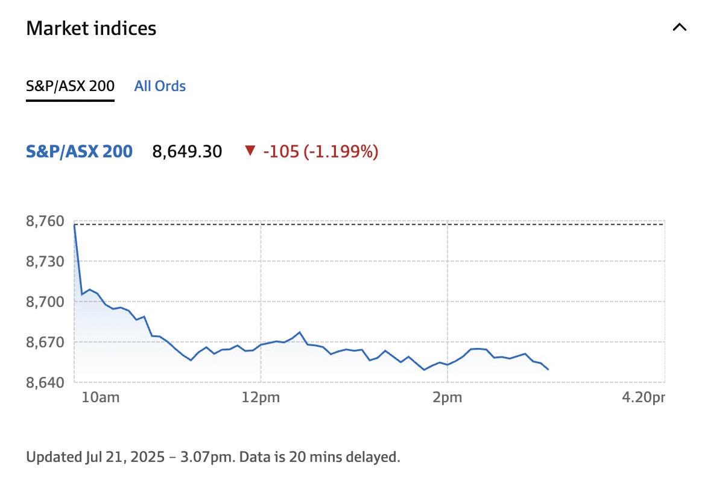Open the blue S&P/ASX 200 index link
Viewport: 702px width, 483px height.
79,151
